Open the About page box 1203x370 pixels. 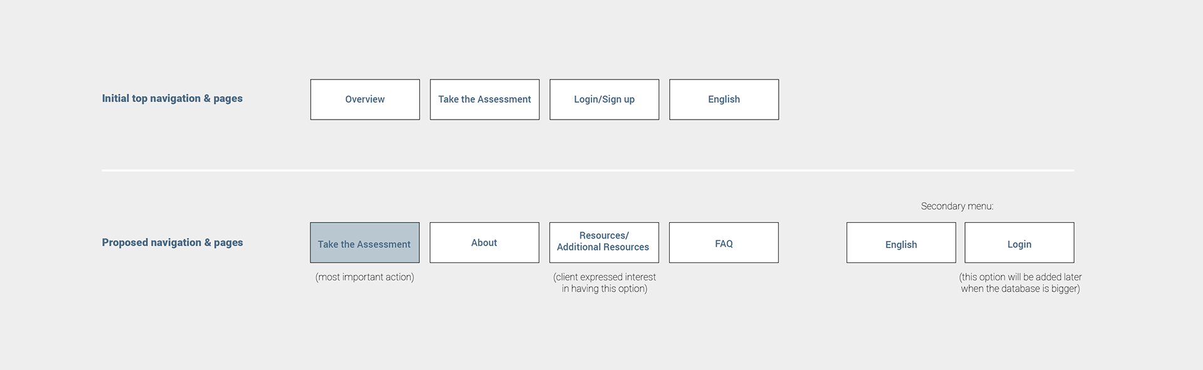pyautogui.click(x=484, y=242)
